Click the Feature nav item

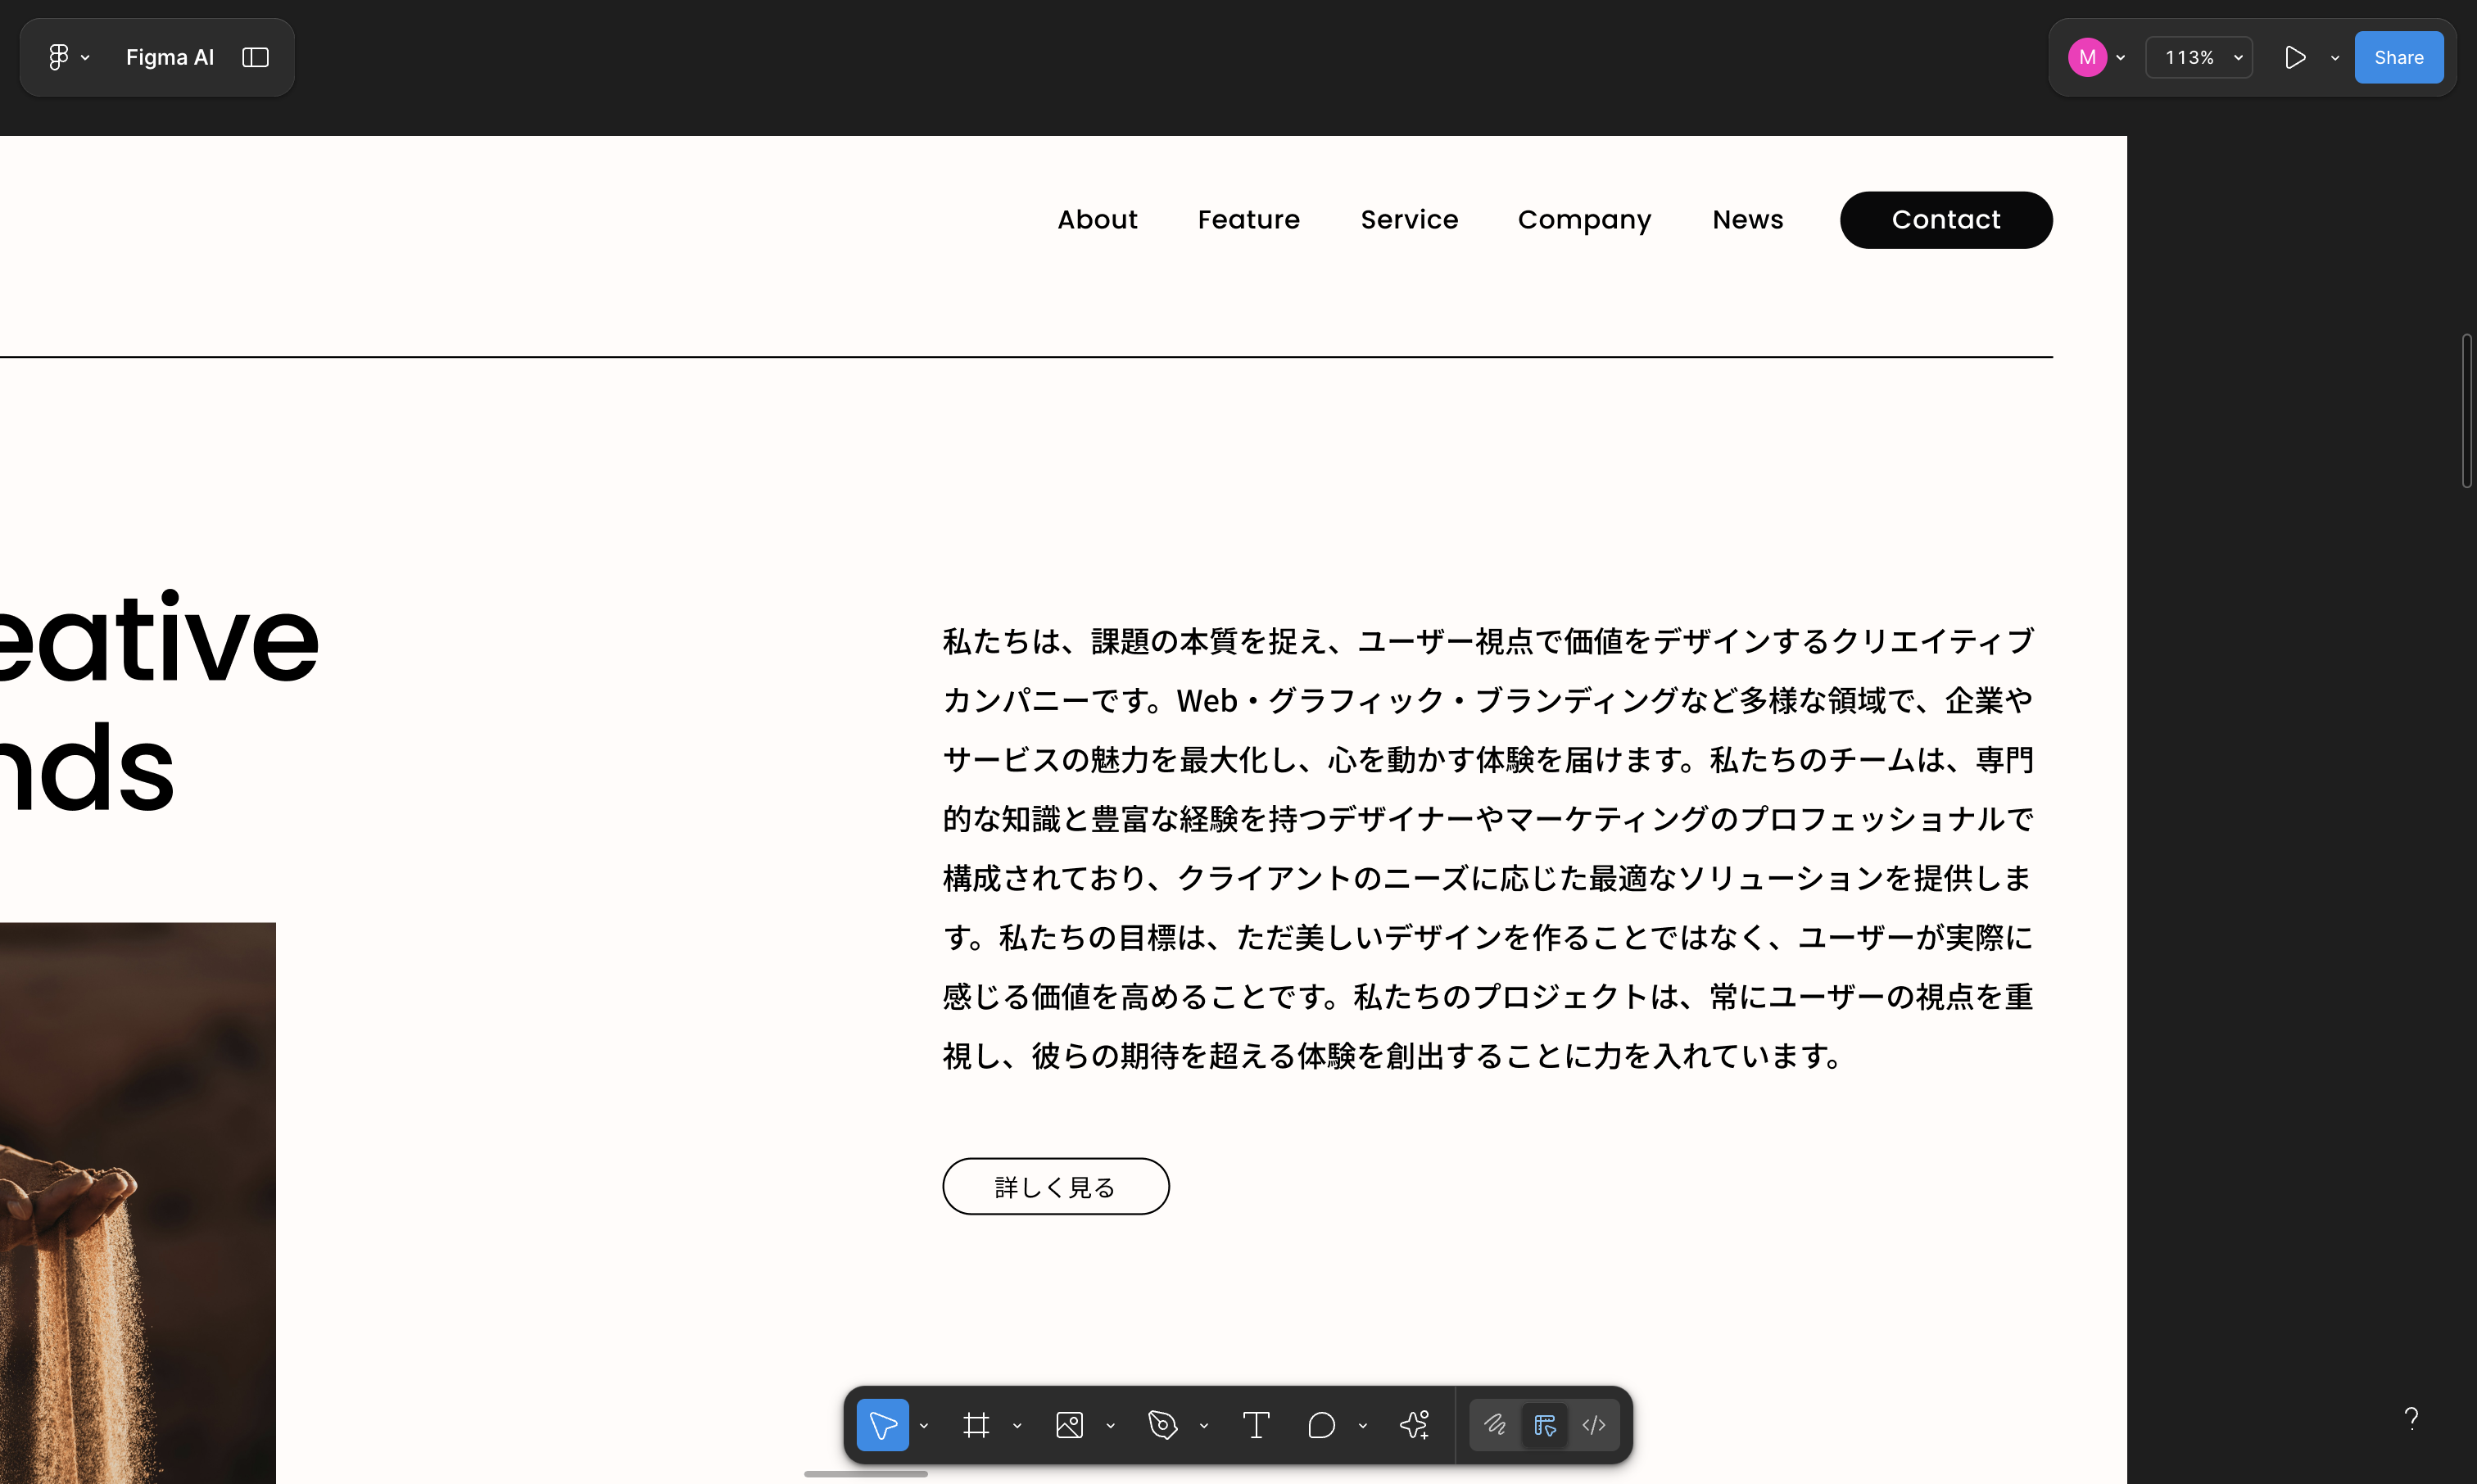click(x=1248, y=219)
